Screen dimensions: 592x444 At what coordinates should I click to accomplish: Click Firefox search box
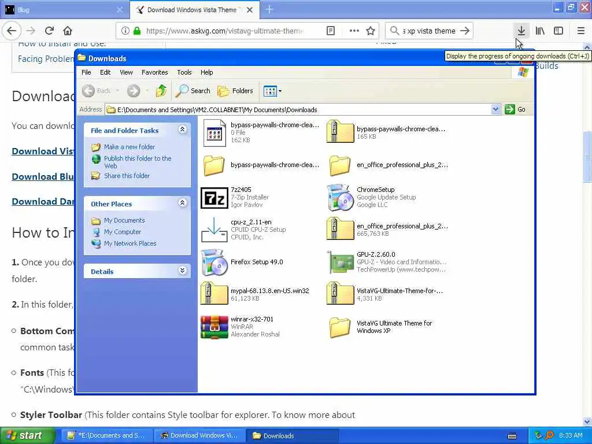pyautogui.click(x=429, y=31)
